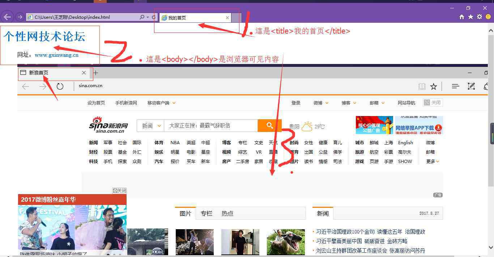Open reading view icon in Edge
Image resolution: width=494 pixels, height=257 pixels.
click(x=422, y=86)
